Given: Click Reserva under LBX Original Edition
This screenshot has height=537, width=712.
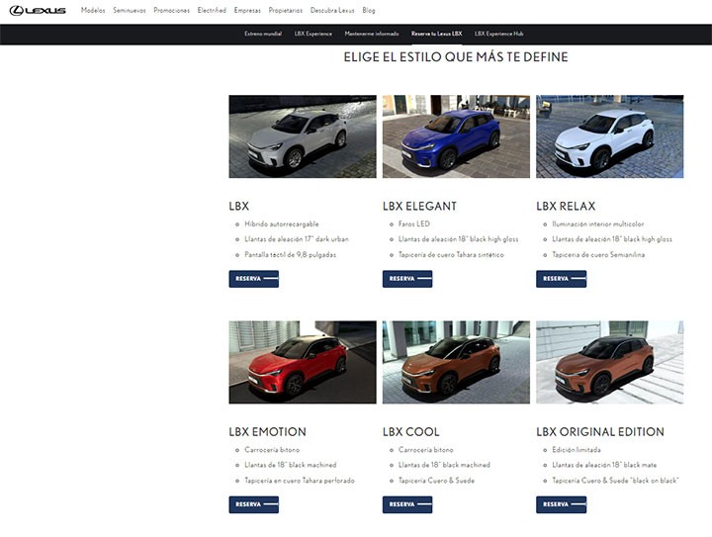Looking at the screenshot, I should (562, 504).
